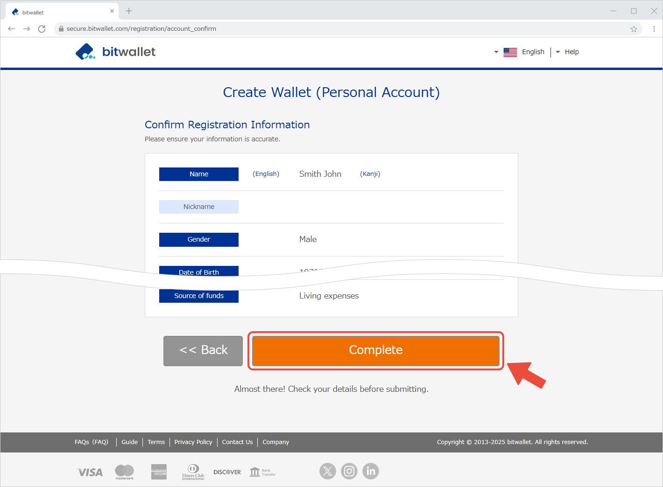Open the Guide footer link
The image size is (663, 487).
[x=130, y=442]
